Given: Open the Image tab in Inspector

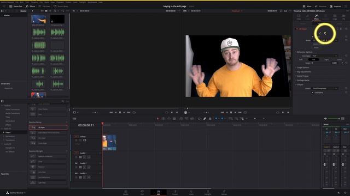Looking at the screenshot, I should tap(335, 17).
